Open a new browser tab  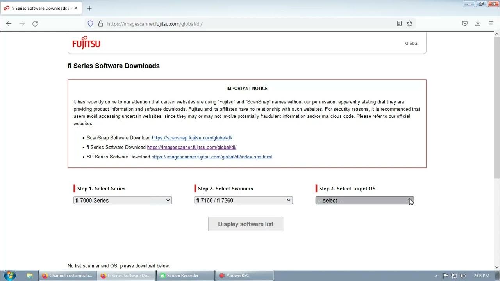click(89, 8)
